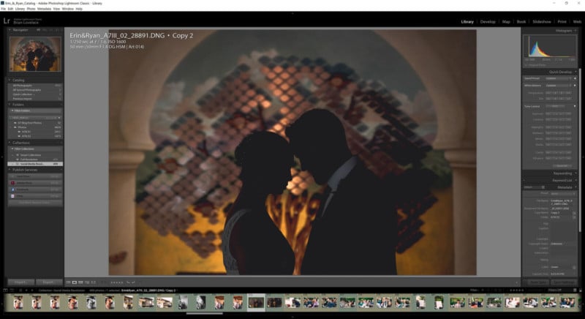Screen dimensions: 585x319
Task: Click Adobe Stock publish service icon
Action: point(12,183)
